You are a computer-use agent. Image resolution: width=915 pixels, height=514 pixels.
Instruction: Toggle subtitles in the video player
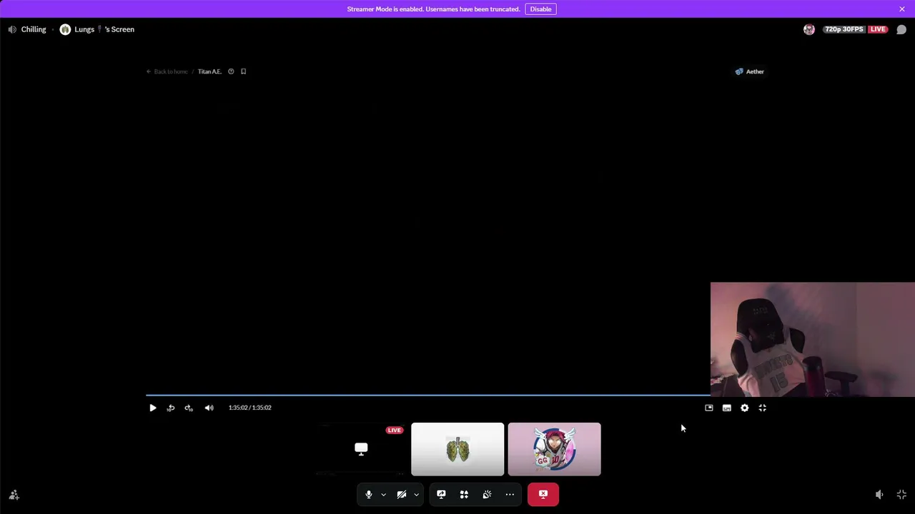[727, 408]
